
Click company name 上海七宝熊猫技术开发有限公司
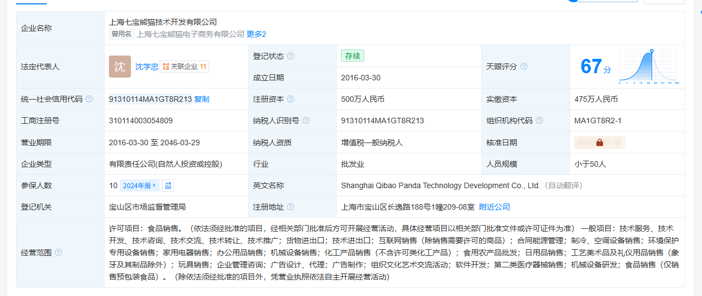(x=163, y=22)
